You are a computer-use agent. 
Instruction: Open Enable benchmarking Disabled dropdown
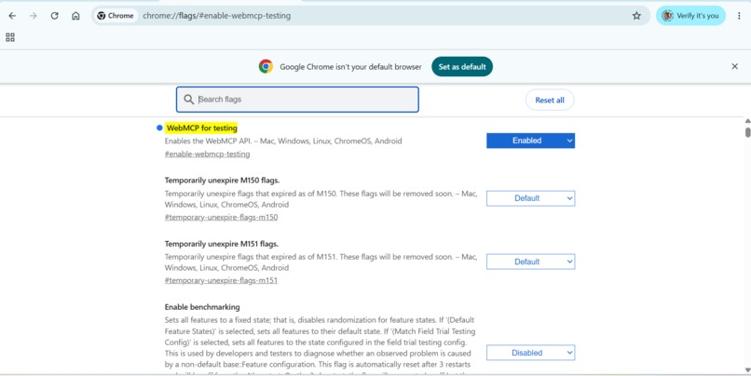(x=531, y=353)
